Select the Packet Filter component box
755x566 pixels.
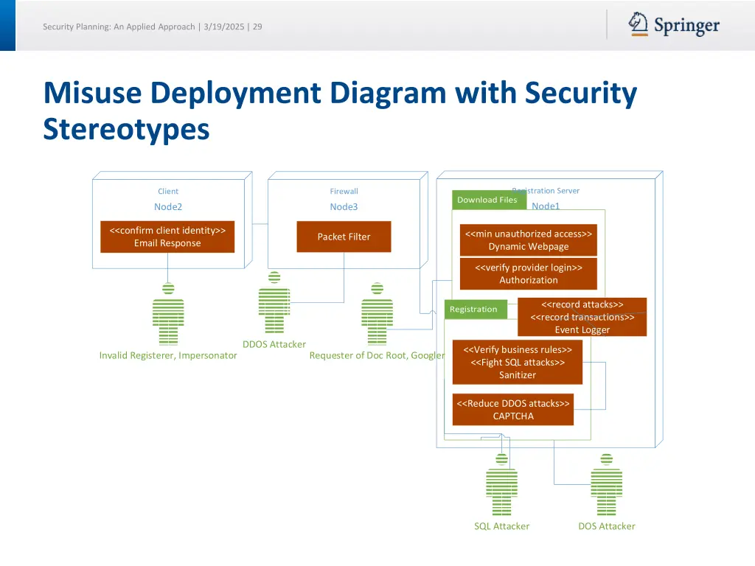click(x=344, y=237)
